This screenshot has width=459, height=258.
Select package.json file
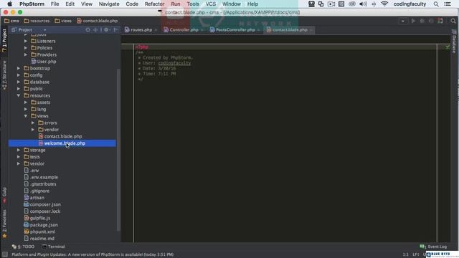click(41, 225)
